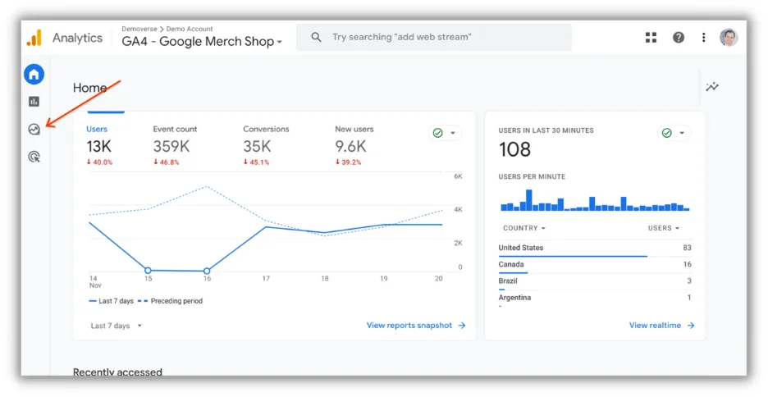Select the New users metric tab
Screen dimensions: 768x397
pos(354,145)
